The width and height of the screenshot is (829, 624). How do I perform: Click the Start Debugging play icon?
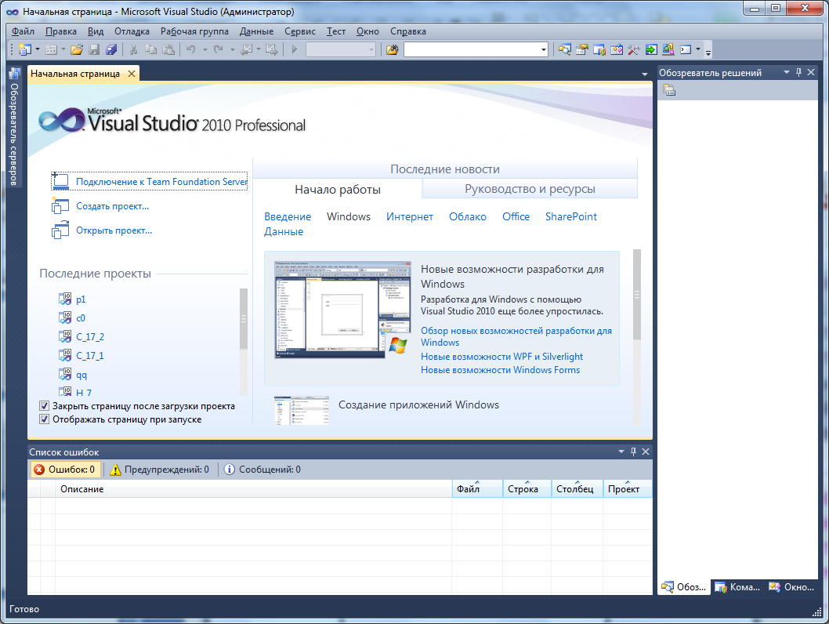295,49
